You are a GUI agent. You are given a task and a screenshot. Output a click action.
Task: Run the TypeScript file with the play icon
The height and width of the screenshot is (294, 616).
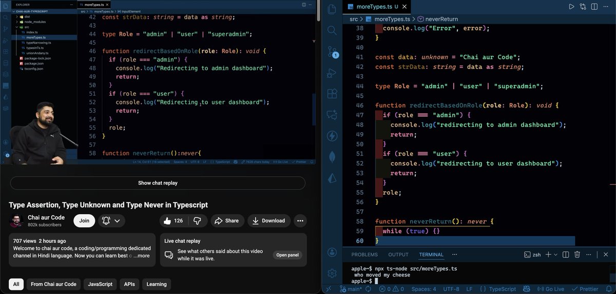[571, 7]
